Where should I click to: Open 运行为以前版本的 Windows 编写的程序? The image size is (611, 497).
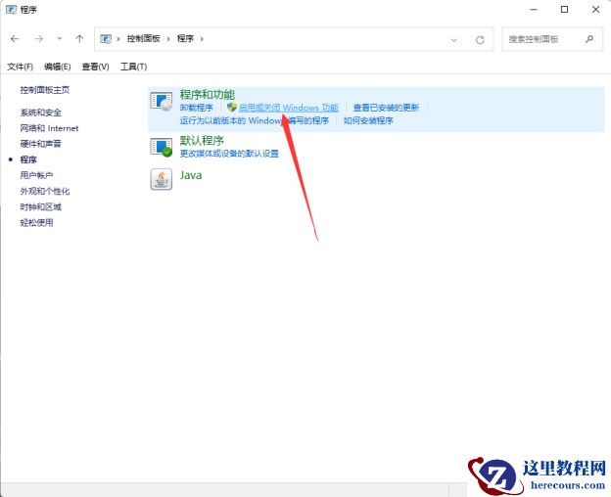(x=255, y=120)
